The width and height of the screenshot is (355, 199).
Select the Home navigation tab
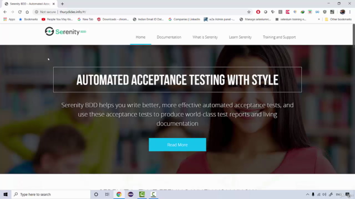(140, 37)
